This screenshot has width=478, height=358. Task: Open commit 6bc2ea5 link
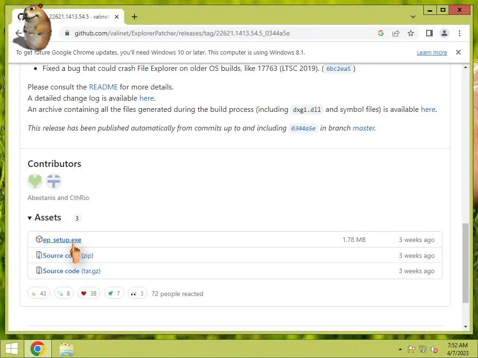click(338, 69)
